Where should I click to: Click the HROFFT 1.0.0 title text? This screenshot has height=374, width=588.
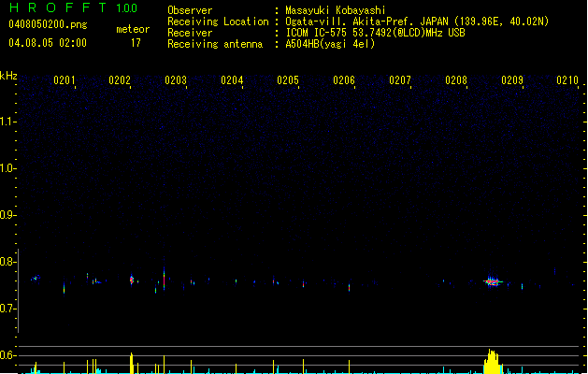tap(73, 7)
